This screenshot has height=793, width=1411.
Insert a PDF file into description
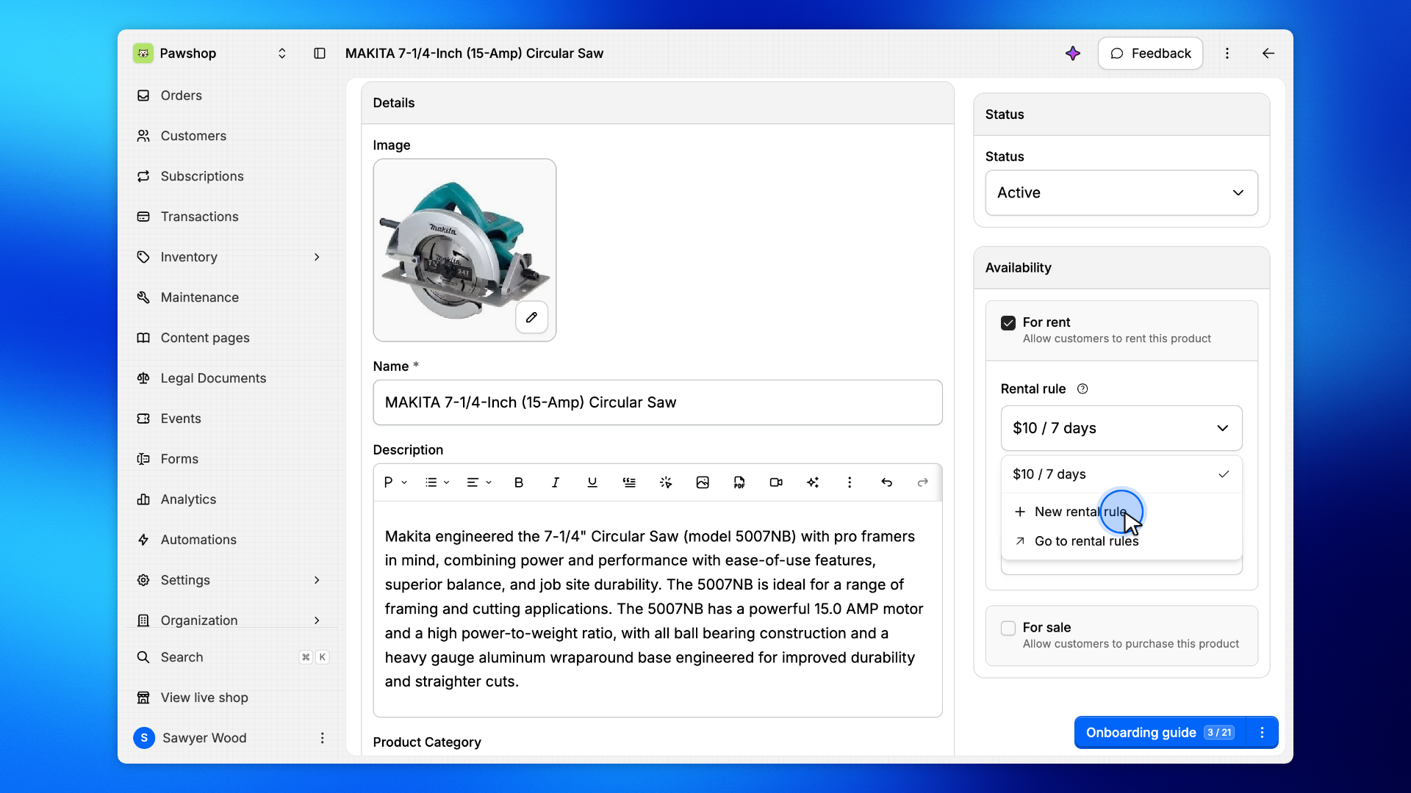(x=739, y=482)
